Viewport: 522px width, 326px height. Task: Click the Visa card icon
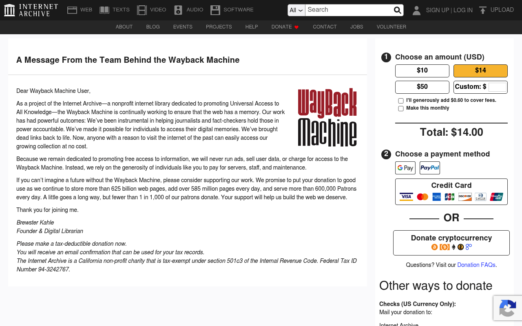[406, 197]
